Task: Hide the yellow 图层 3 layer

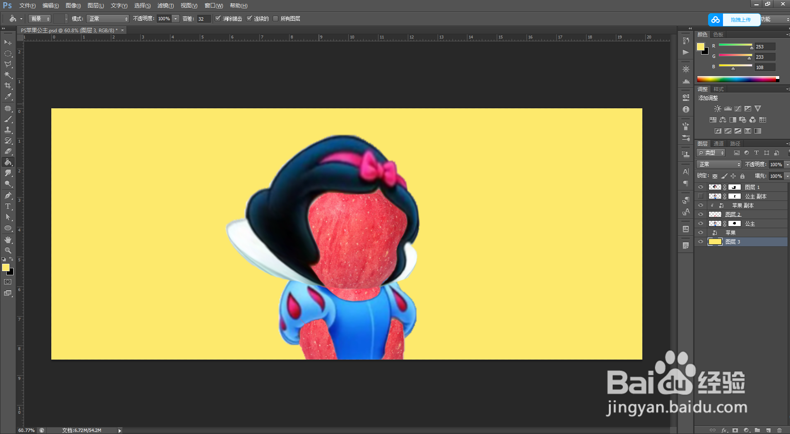Action: [701, 242]
